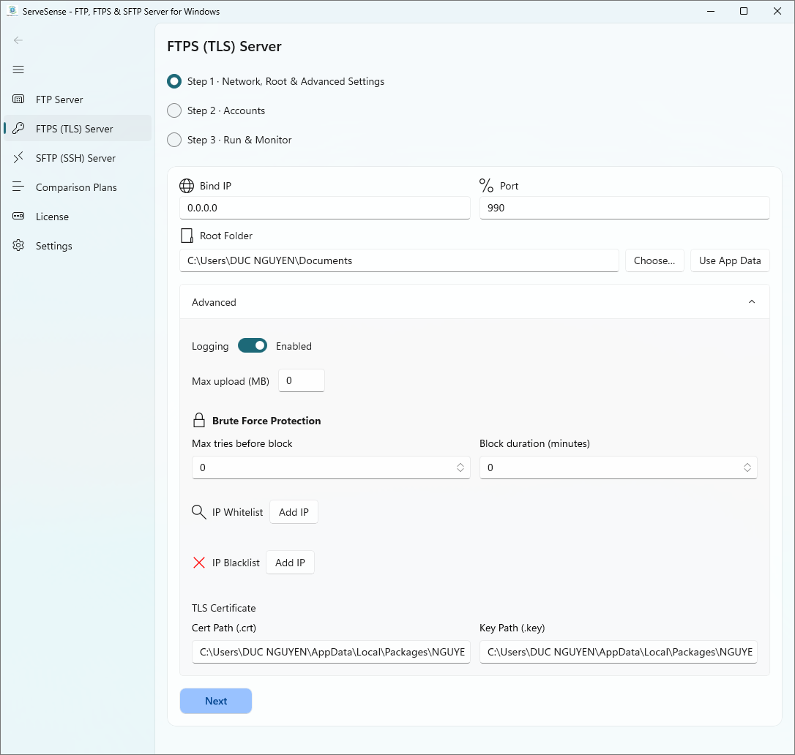Viewport: 795px width, 755px height.
Task: Click the Brute Force Protection lock icon
Action: click(x=199, y=420)
